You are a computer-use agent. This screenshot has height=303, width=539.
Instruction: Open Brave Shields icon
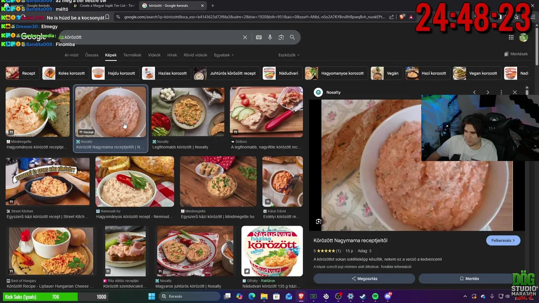[402, 17]
